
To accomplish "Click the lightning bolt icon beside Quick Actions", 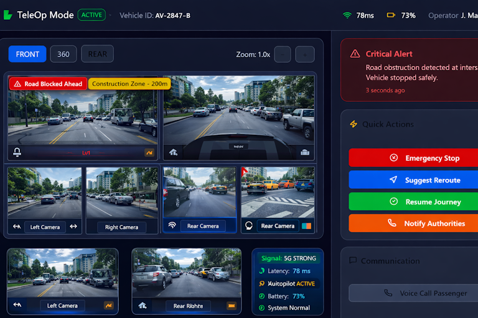I will click(354, 124).
